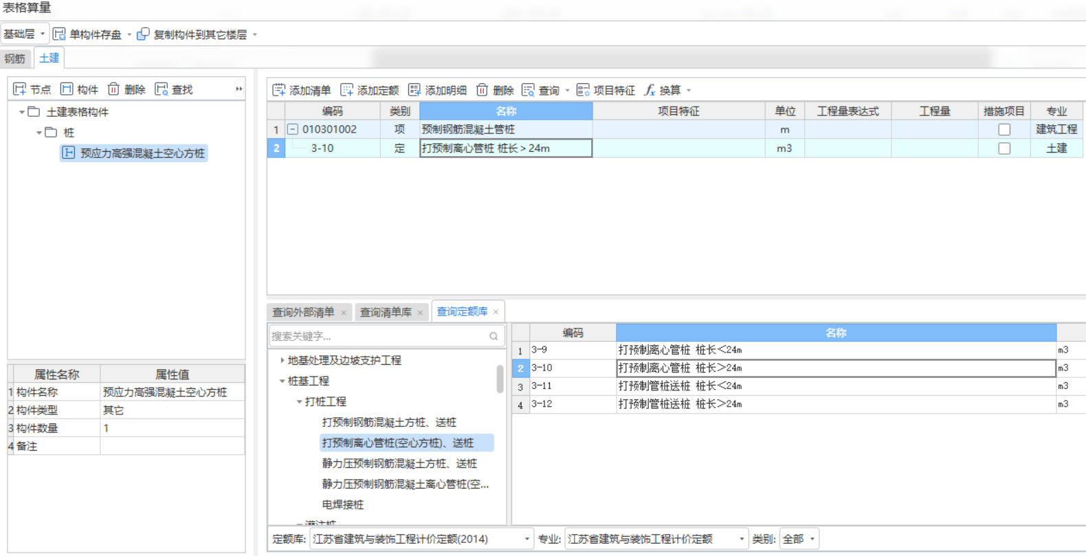Click 删除 trash icon in right toolbar
This screenshot has width=1086, height=556.
[x=482, y=90]
